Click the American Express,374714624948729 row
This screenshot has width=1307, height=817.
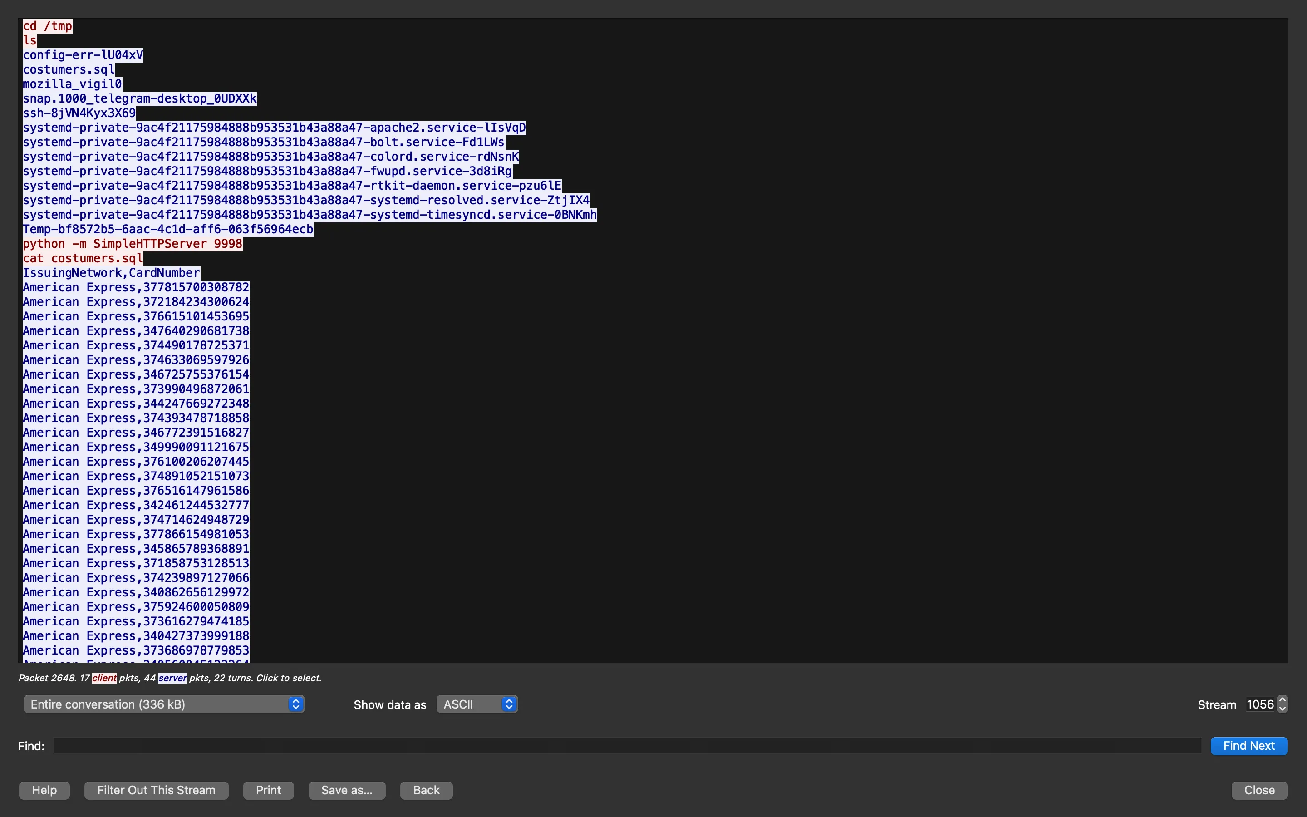[x=136, y=520]
